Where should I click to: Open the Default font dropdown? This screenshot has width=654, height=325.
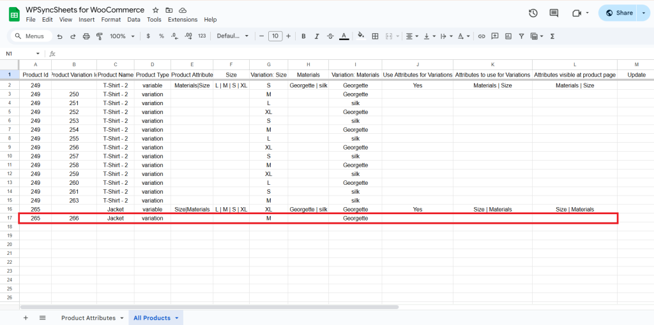point(232,36)
